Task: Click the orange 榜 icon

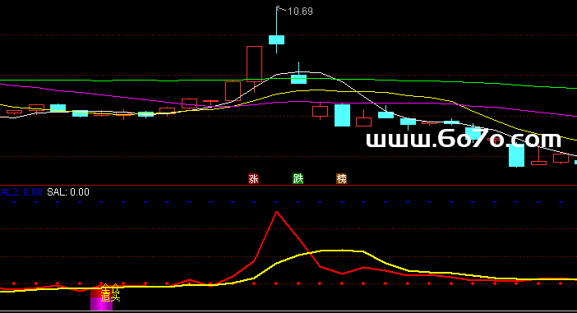Action: tap(341, 179)
